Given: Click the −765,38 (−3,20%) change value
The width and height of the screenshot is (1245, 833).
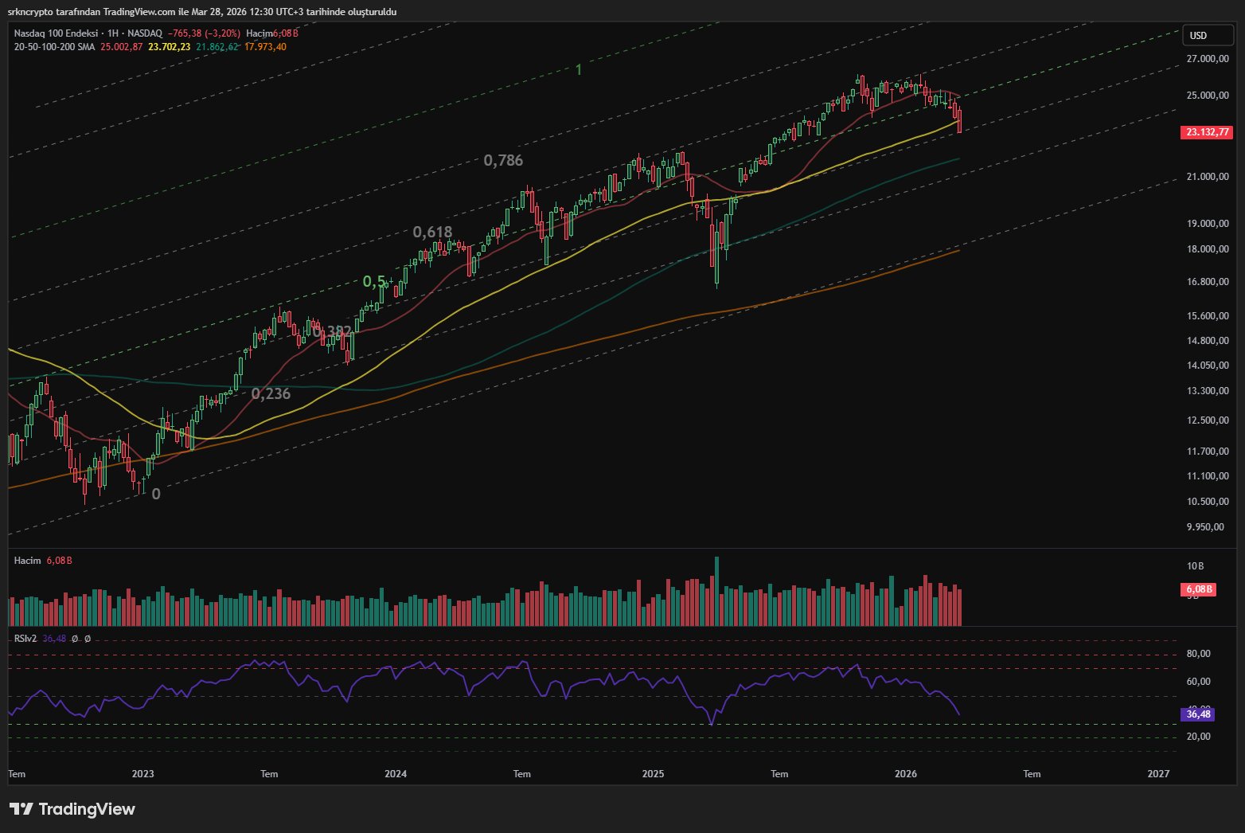Looking at the screenshot, I should coord(205,33).
